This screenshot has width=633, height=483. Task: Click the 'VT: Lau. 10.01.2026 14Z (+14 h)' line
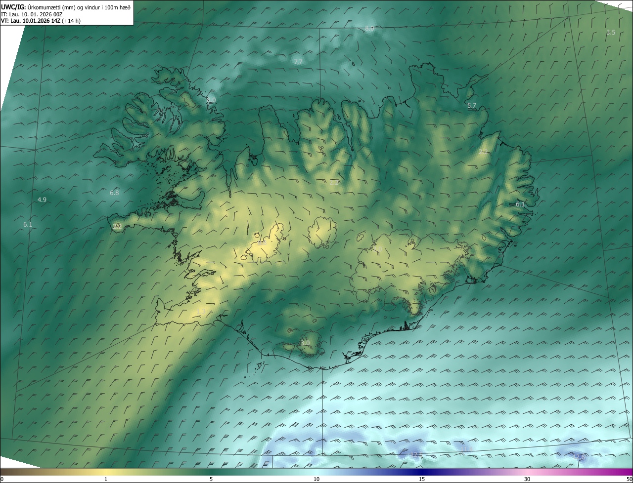coord(41,21)
